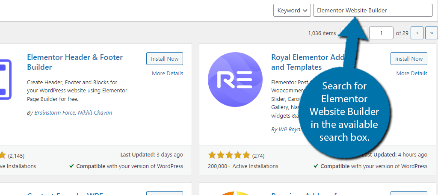Click the Royal Elementor five-star rating
Image resolution: width=438 pixels, height=195 pixels.
[x=229, y=155]
